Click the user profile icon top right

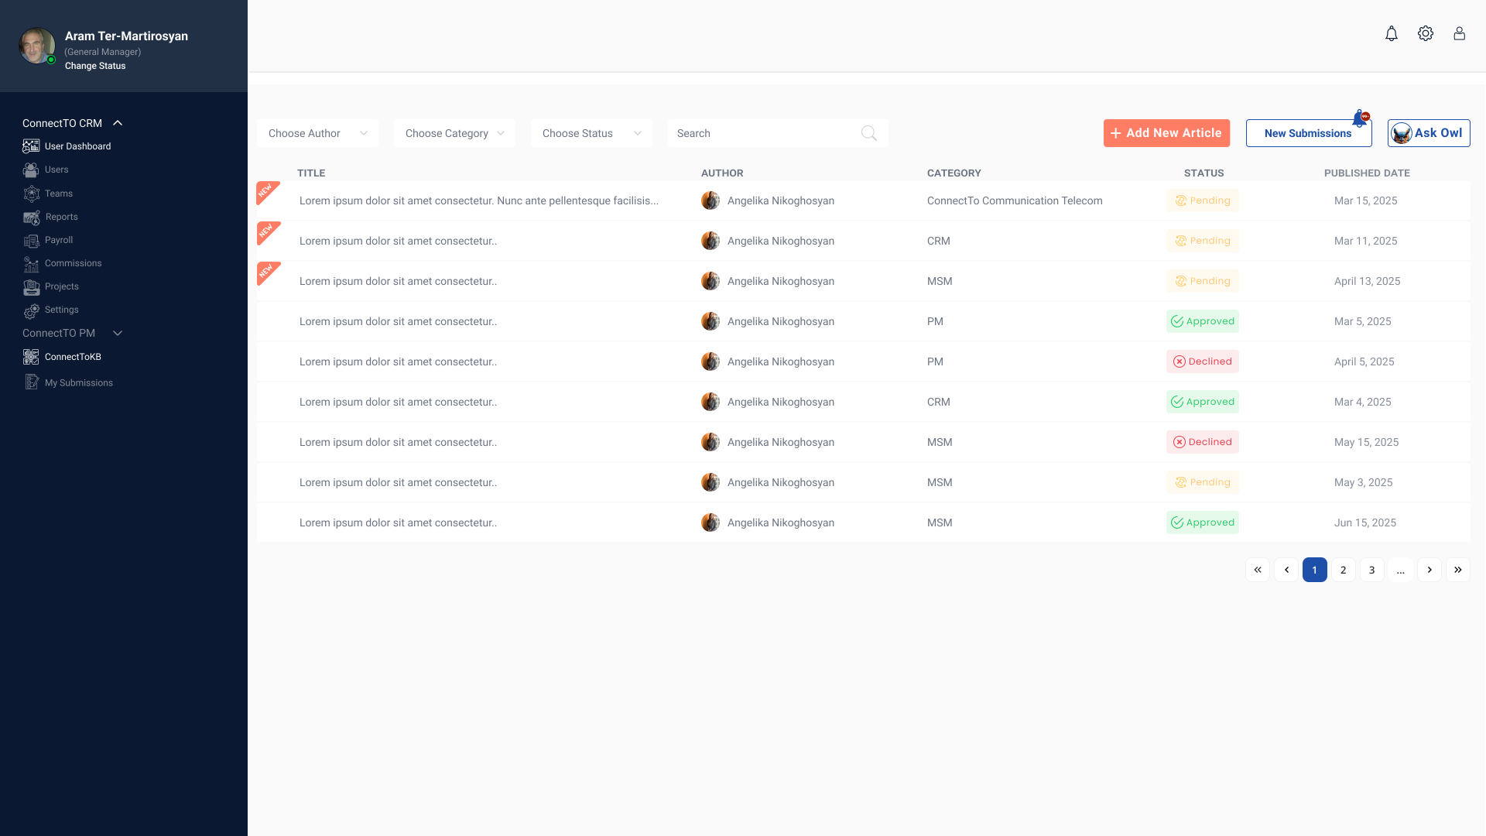(x=1459, y=33)
